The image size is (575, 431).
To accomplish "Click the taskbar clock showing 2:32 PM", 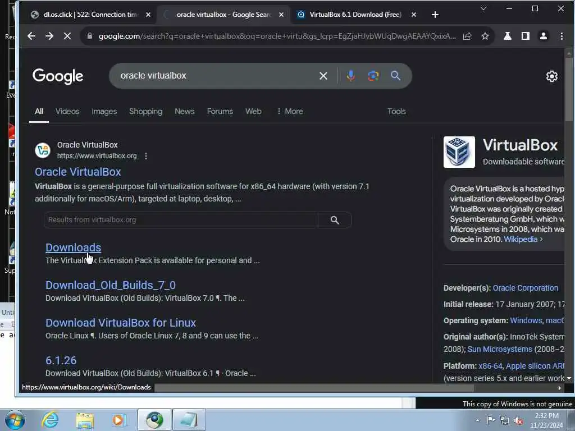I will (546, 420).
